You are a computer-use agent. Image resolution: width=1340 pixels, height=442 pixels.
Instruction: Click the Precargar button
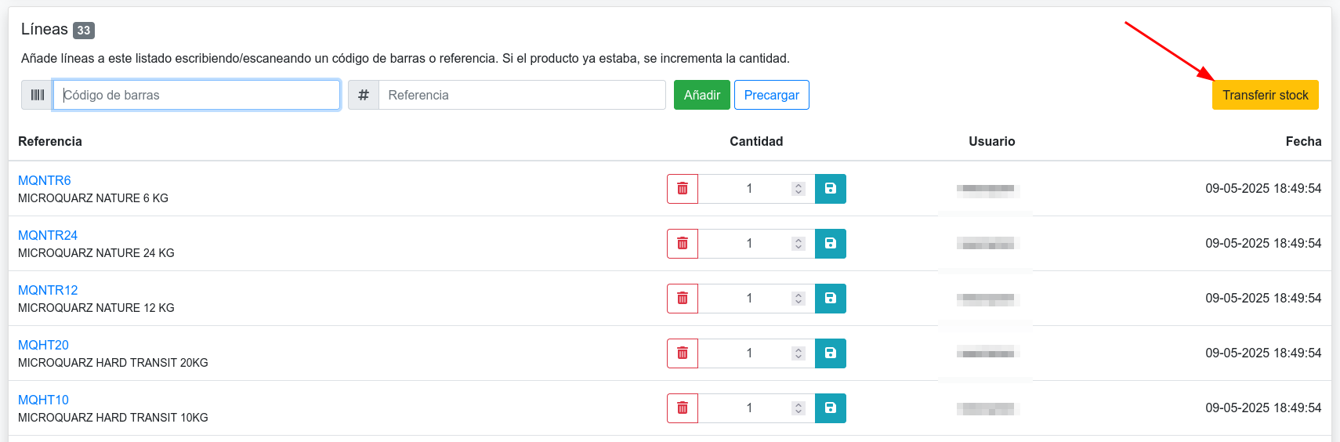click(772, 95)
